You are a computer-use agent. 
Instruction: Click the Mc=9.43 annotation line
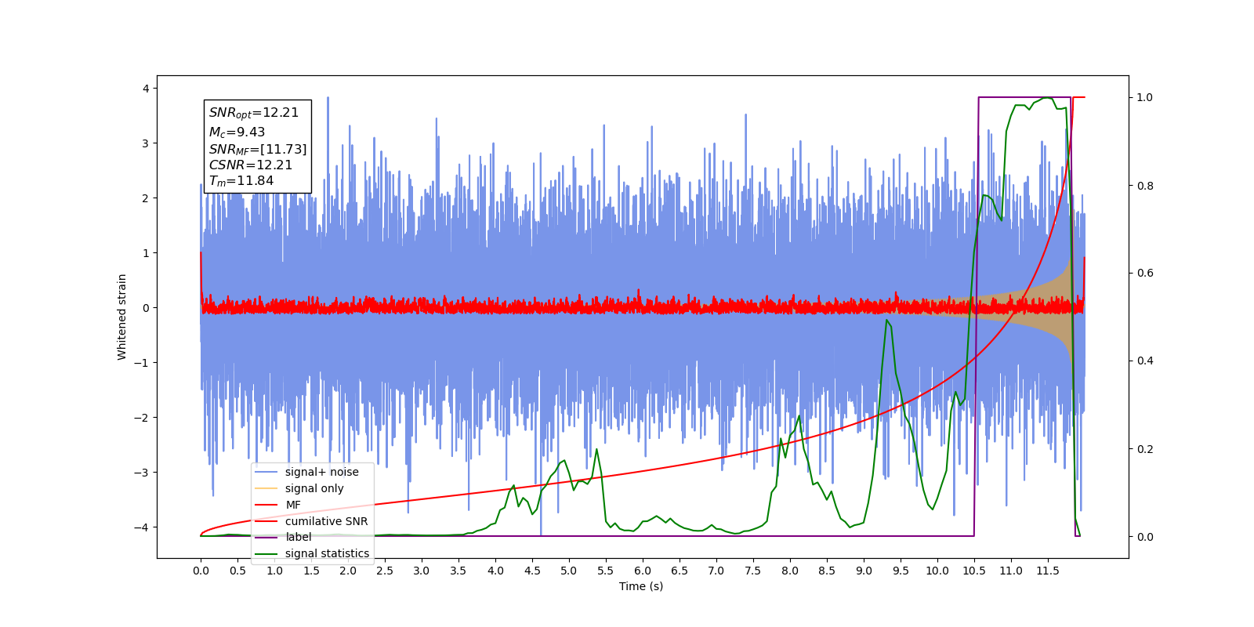pyautogui.click(x=237, y=132)
